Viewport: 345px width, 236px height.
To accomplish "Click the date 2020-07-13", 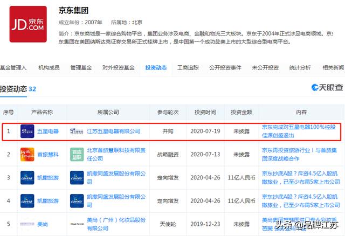I will pyautogui.click(x=205, y=155).
